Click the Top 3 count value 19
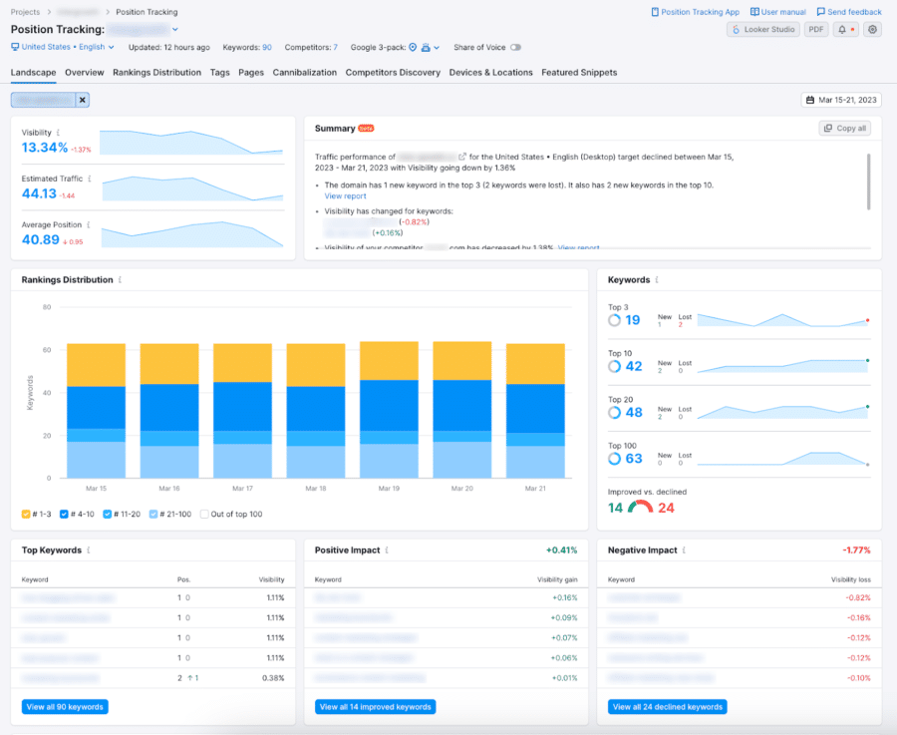 (632, 320)
